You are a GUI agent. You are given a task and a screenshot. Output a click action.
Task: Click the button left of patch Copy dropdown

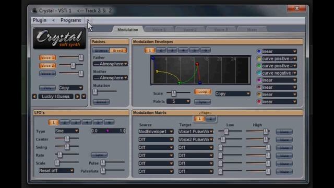[47, 88]
